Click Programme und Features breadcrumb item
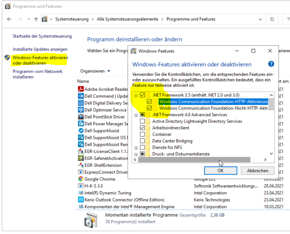This screenshot has width=290, height=234. point(191,19)
